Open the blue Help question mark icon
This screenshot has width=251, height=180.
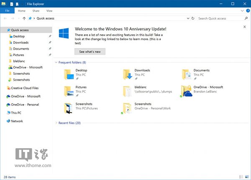click(248, 11)
